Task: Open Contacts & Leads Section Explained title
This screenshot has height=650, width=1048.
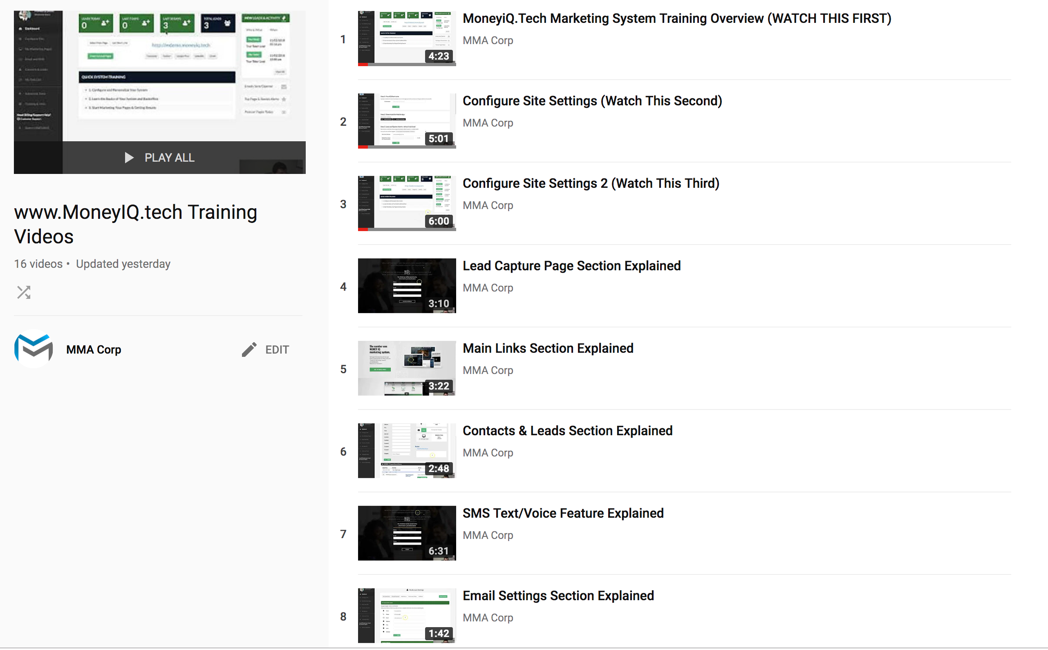Action: click(567, 431)
